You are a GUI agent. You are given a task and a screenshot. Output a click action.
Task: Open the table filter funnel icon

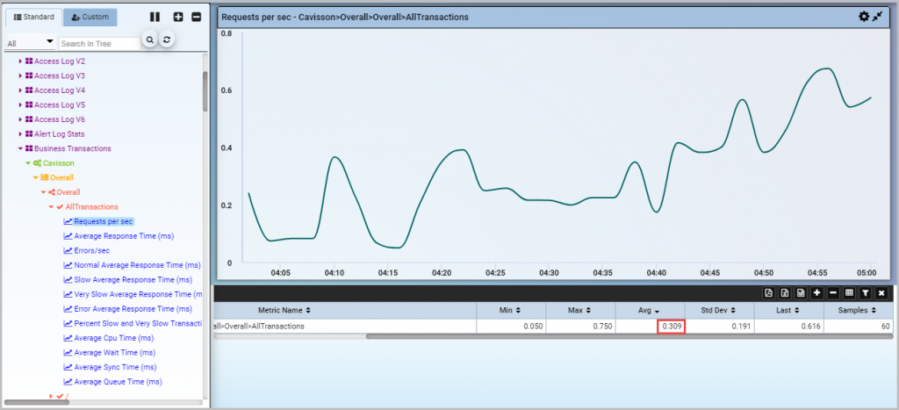865,293
